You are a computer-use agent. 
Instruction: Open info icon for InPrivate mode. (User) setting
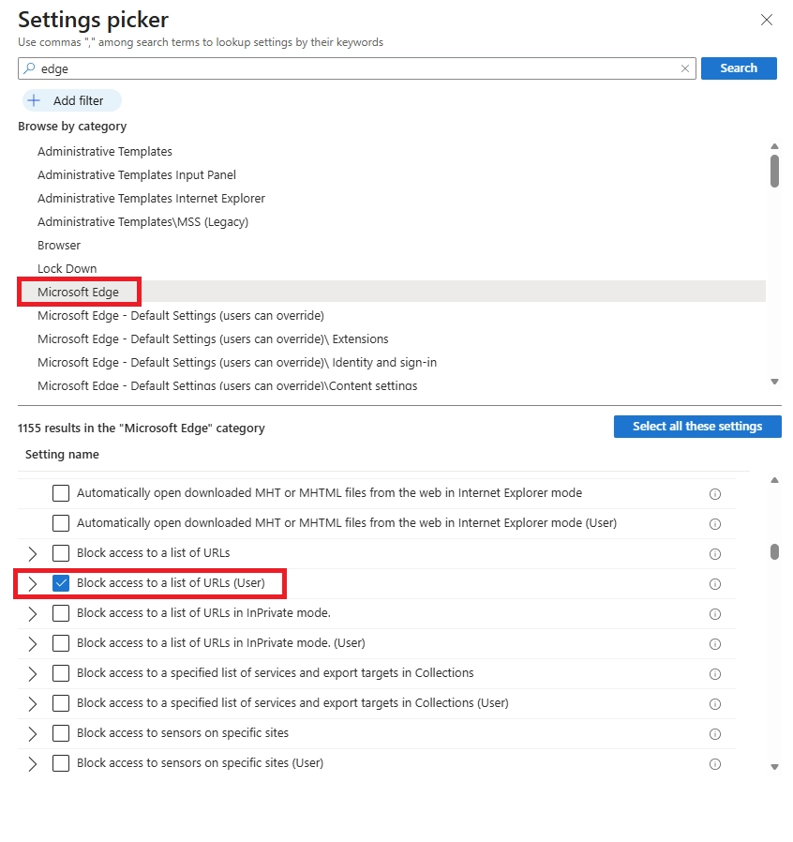pos(714,644)
